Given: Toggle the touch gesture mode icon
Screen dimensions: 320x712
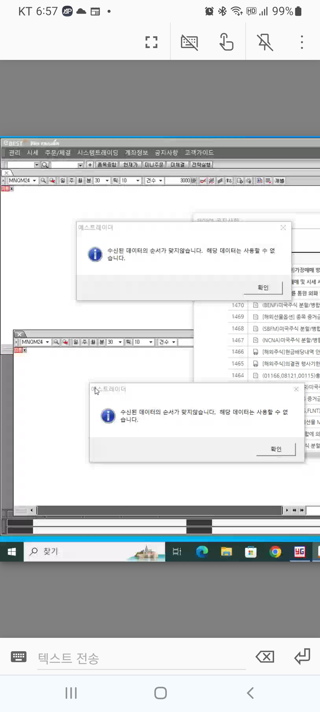Looking at the screenshot, I should pyautogui.click(x=226, y=42).
